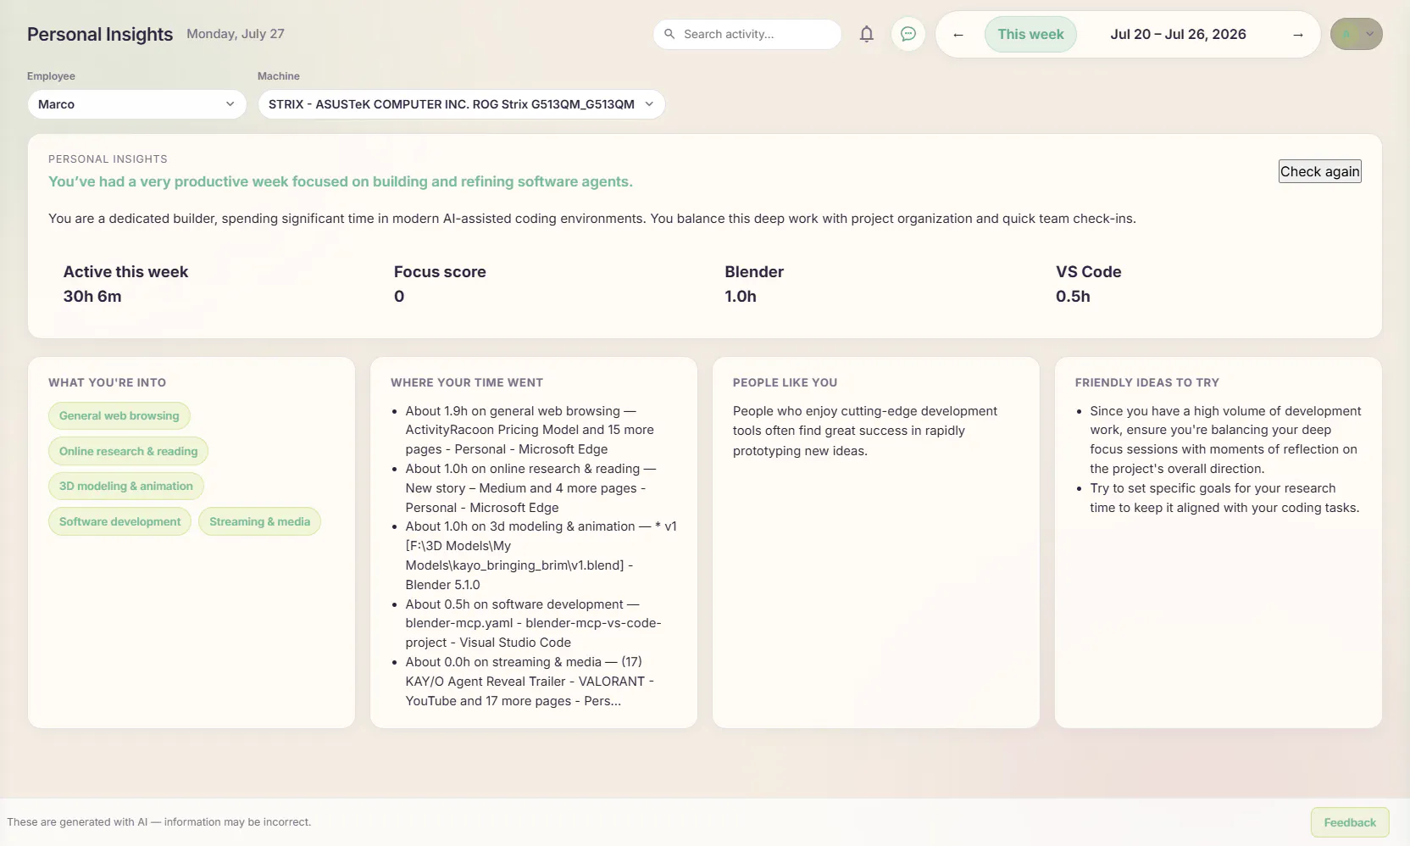
Task: Click the Streaming & media tag
Action: tap(259, 521)
